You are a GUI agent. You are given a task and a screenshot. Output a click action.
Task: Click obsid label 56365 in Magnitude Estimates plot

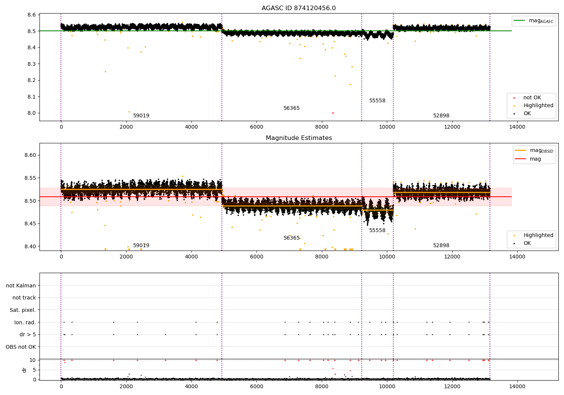[x=291, y=238]
